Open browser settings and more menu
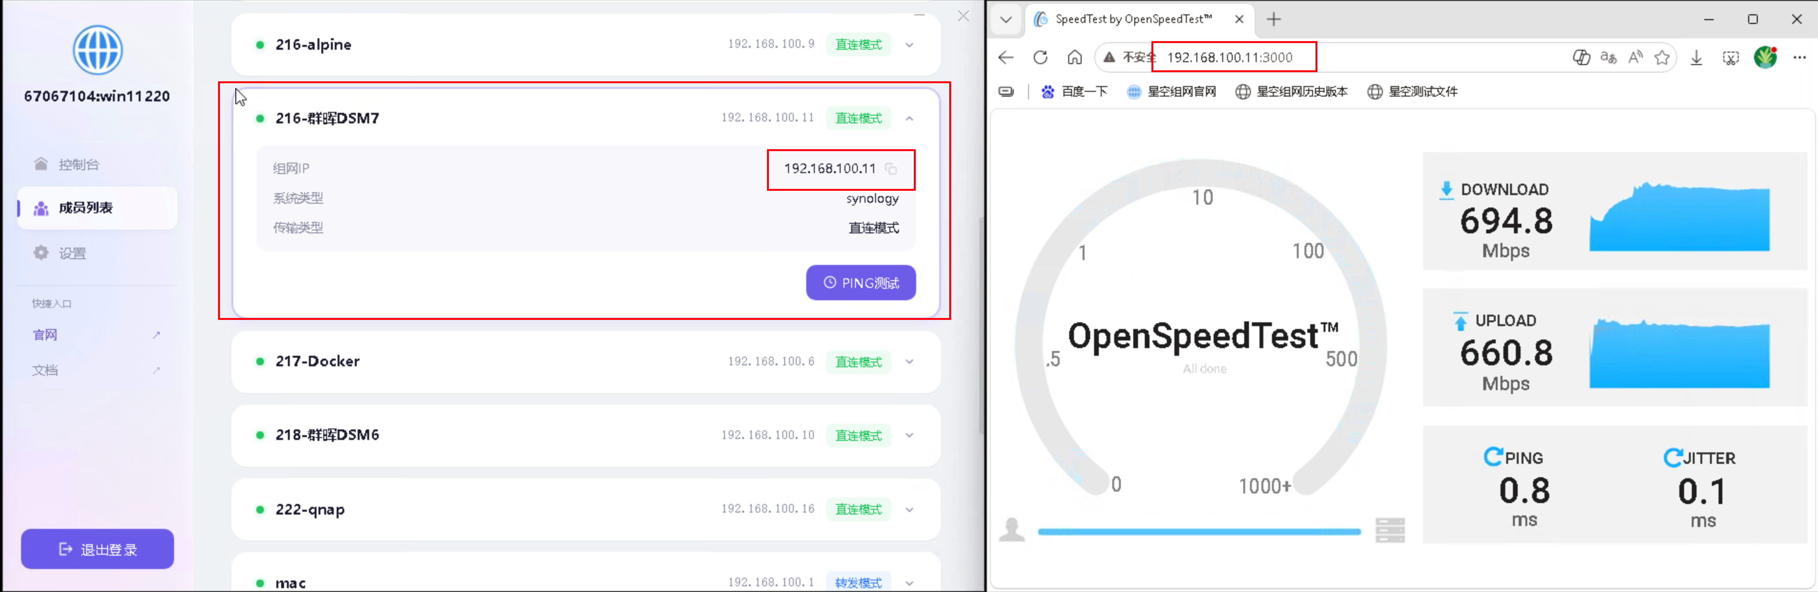 [x=1800, y=58]
